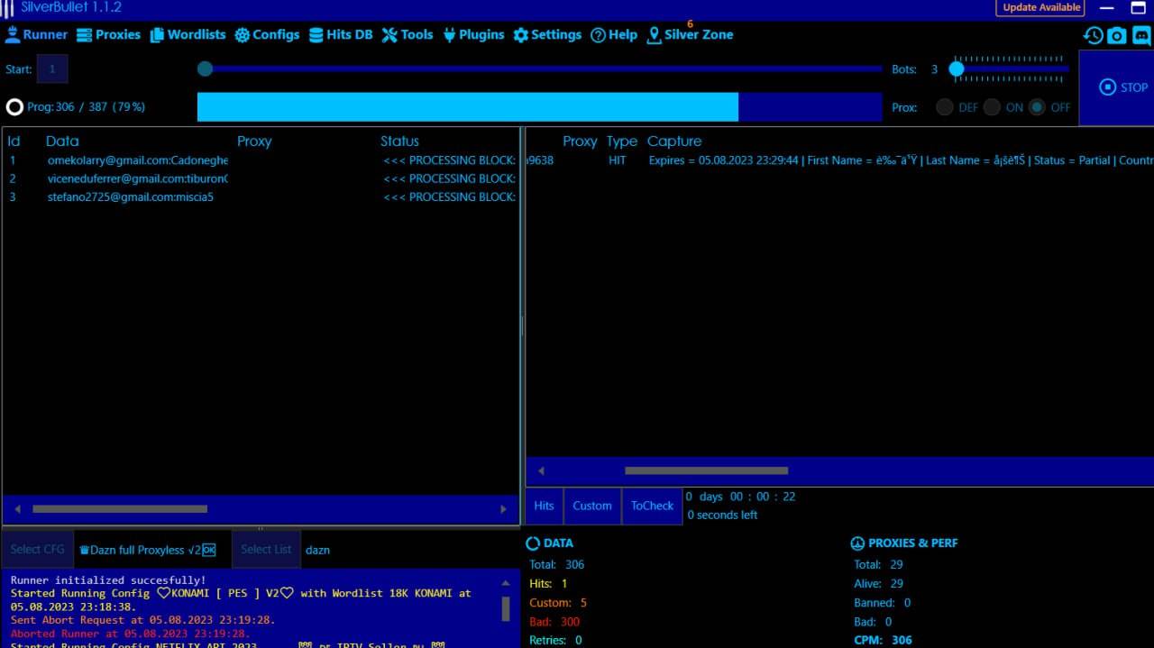This screenshot has width=1154, height=648.
Task: Click the Update Available button
Action: pyautogui.click(x=1040, y=7)
